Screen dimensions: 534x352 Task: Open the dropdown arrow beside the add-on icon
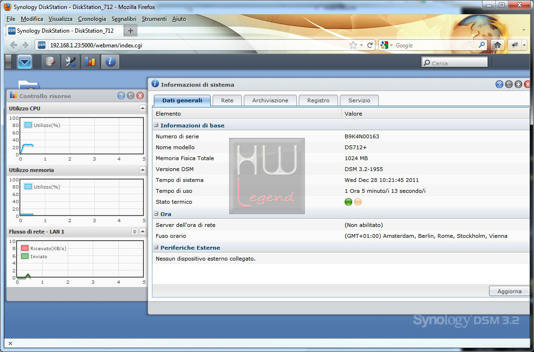coord(524,45)
